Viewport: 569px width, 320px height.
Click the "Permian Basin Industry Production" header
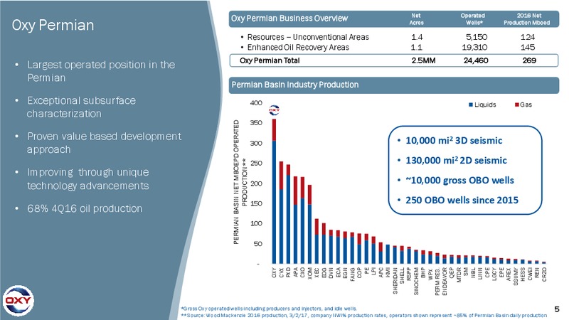point(295,85)
